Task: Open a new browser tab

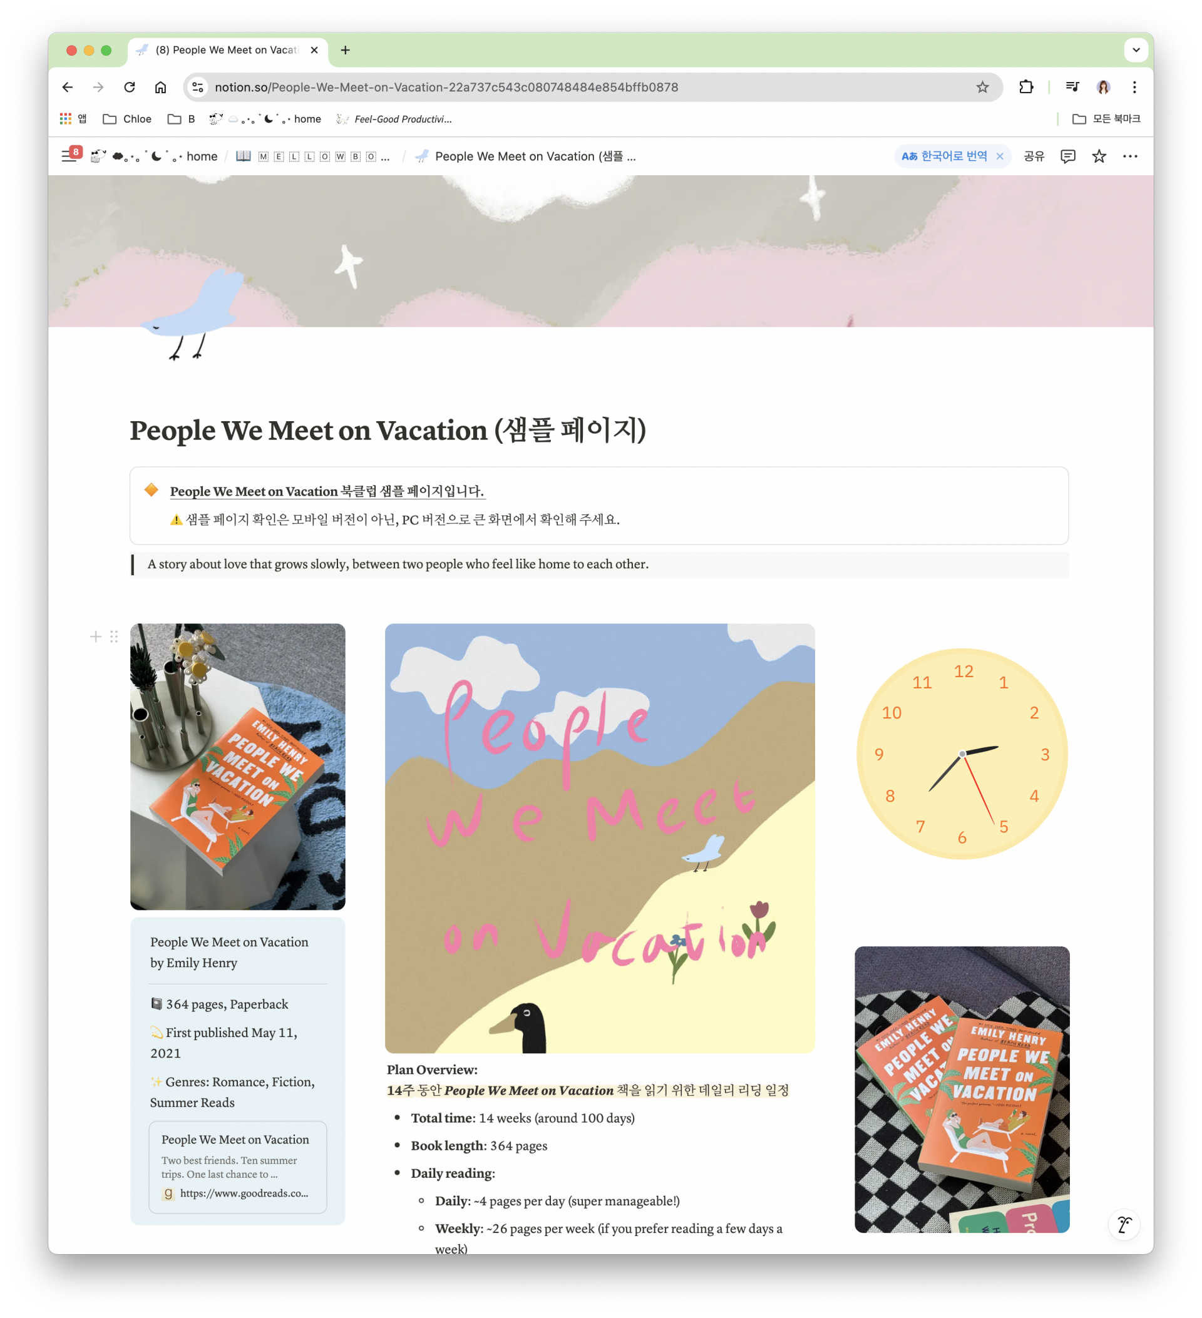Action: pos(346,49)
